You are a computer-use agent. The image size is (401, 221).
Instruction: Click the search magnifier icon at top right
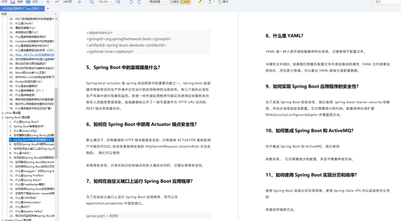(373, 2)
